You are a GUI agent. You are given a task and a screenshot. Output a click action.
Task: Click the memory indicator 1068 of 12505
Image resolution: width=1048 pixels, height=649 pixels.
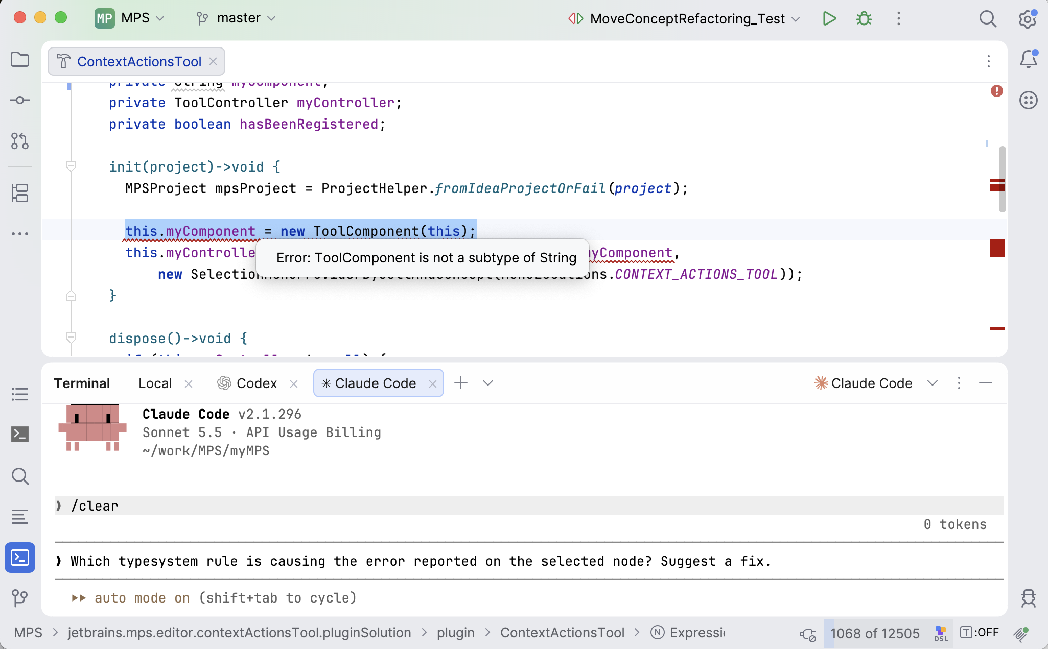(875, 634)
